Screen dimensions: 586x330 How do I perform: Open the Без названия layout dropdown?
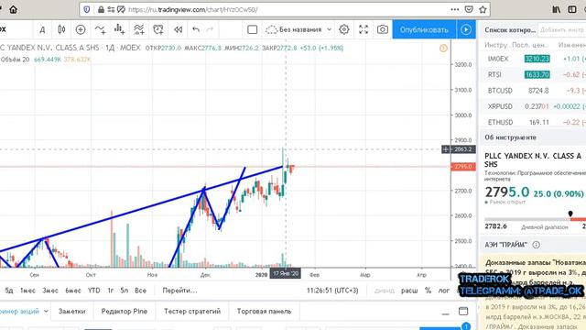[x=298, y=29]
